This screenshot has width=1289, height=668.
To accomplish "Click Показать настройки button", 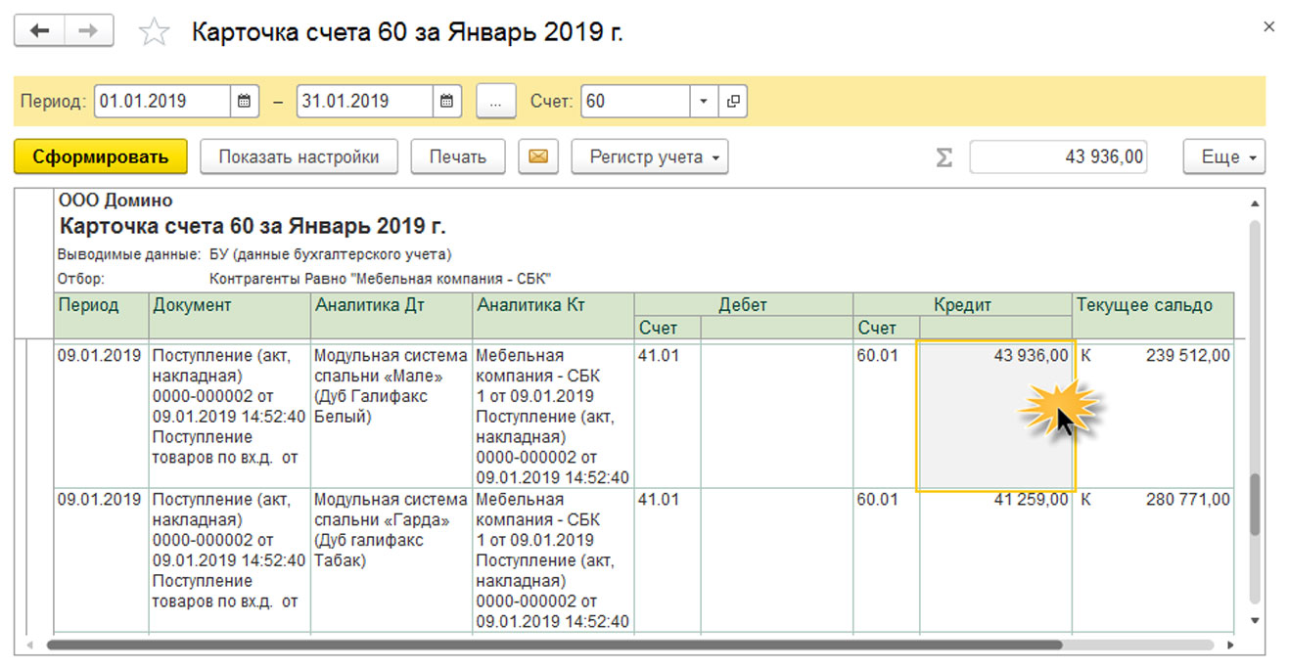I will [x=299, y=156].
